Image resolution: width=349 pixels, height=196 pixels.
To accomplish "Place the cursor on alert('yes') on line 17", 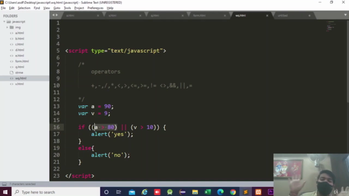I will pyautogui.click(x=112, y=134).
